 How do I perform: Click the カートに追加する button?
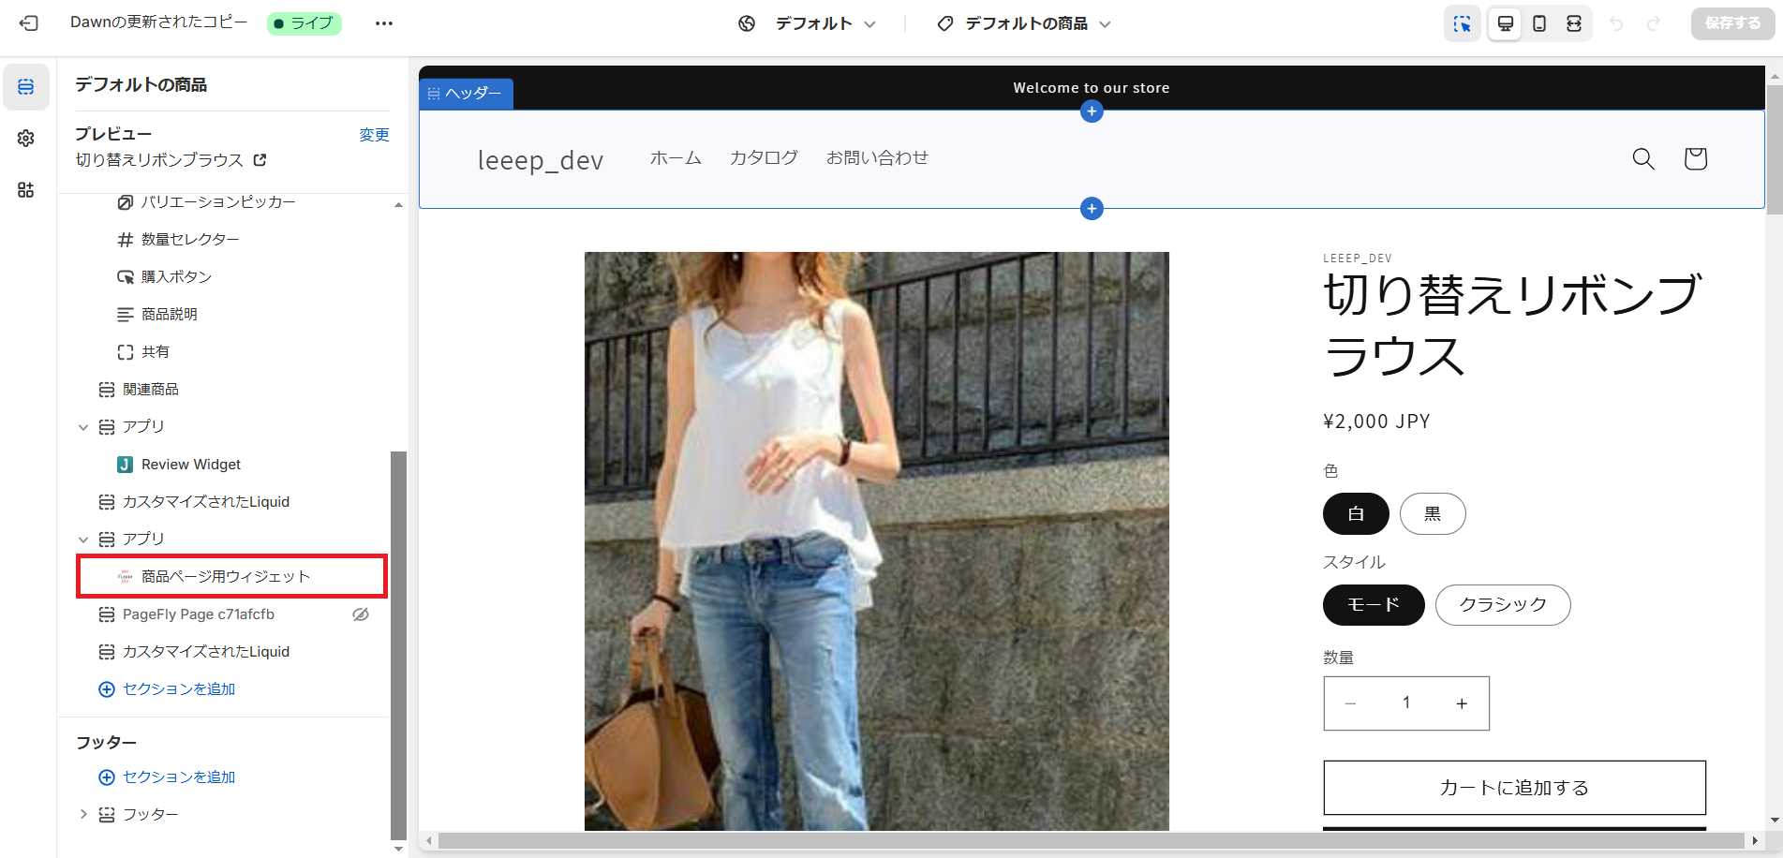tap(1513, 788)
